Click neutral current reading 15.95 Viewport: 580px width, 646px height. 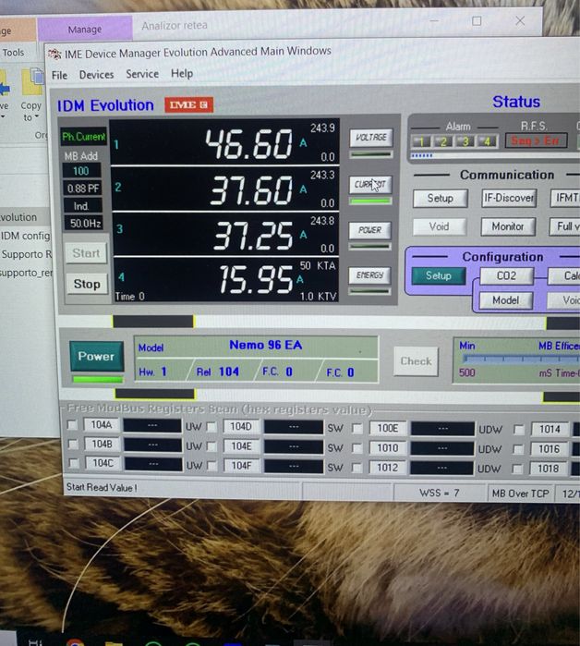click(x=256, y=279)
